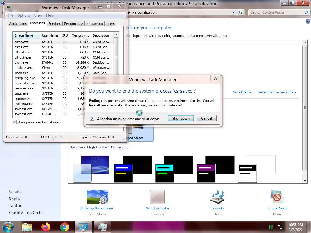Select the MsMpEng.exe process row
Image resolution: width=311 pixels, height=233 pixels.
pos(48,78)
